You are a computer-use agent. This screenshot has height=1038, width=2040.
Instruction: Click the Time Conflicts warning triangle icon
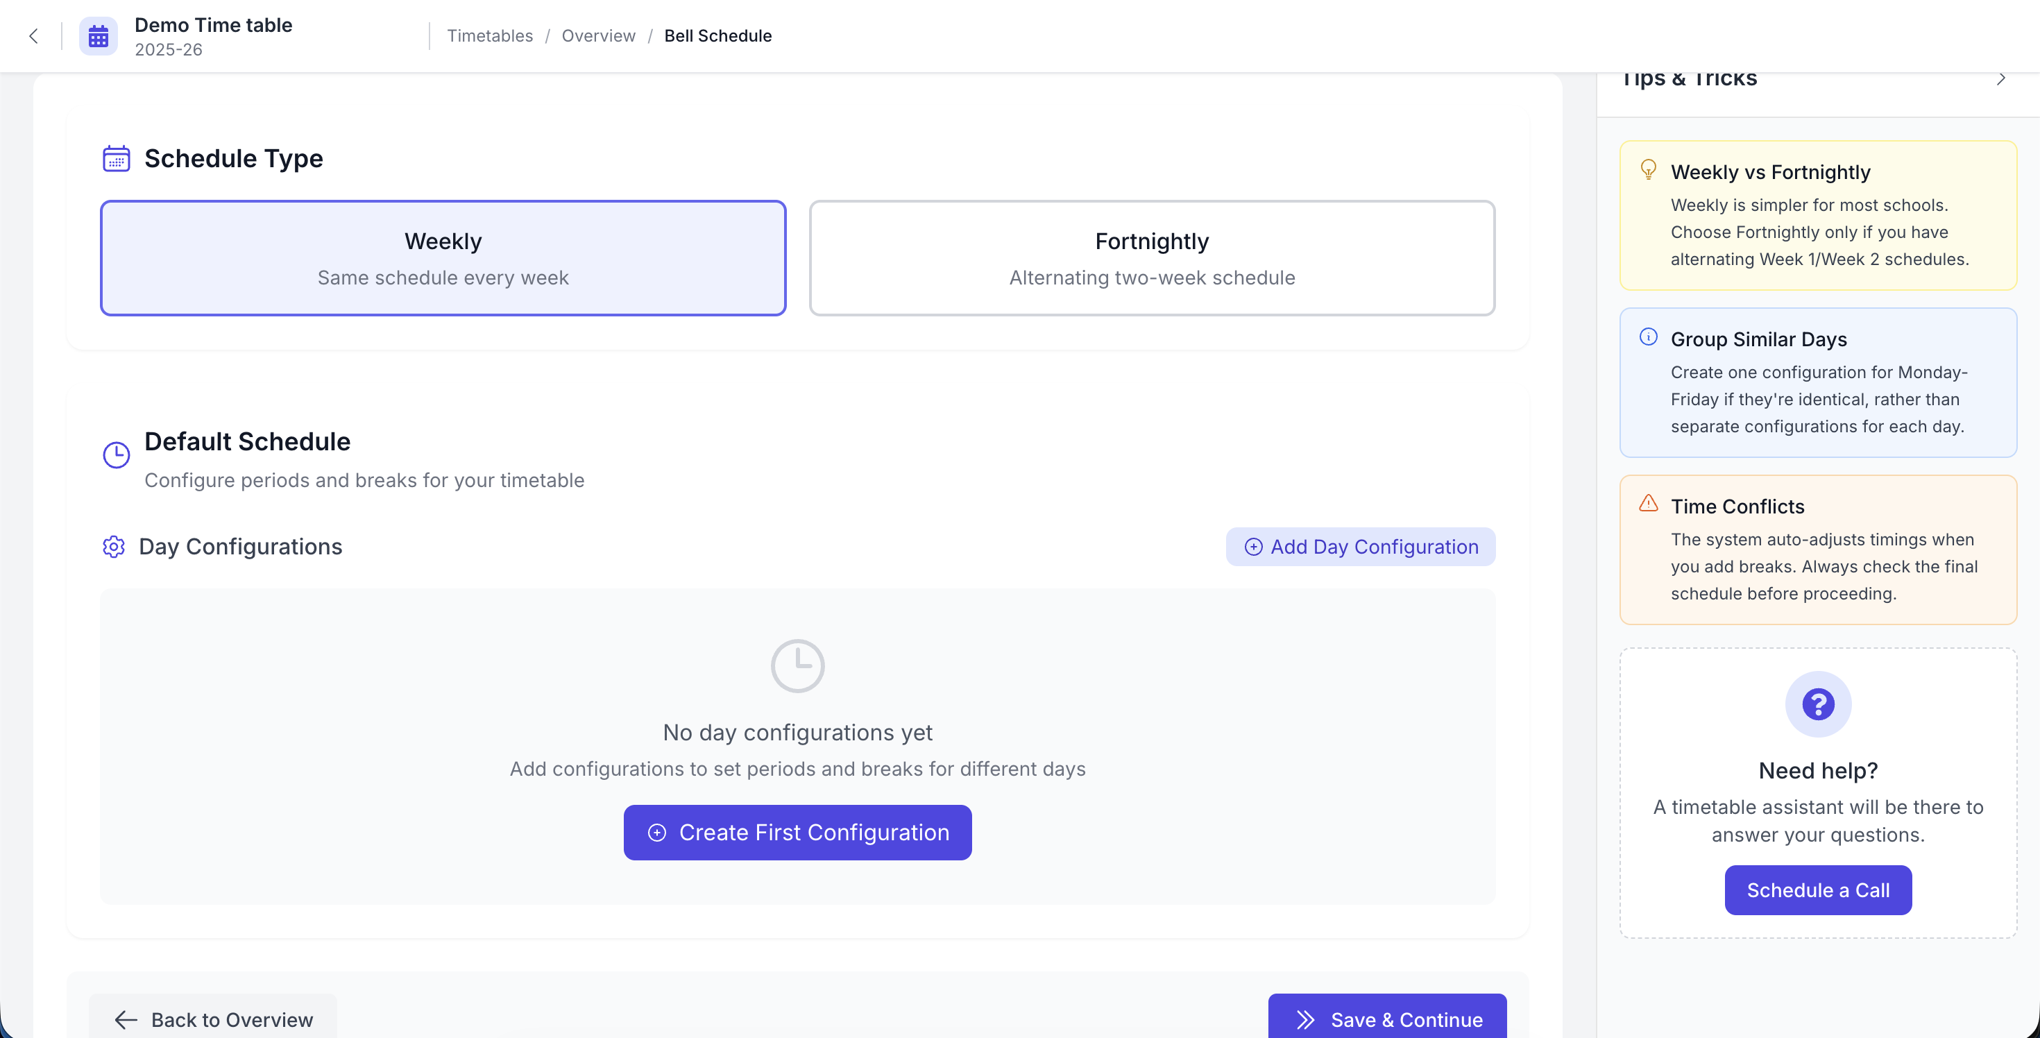1648,504
